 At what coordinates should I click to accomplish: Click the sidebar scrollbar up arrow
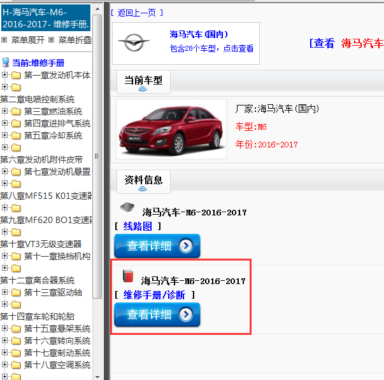97,9
